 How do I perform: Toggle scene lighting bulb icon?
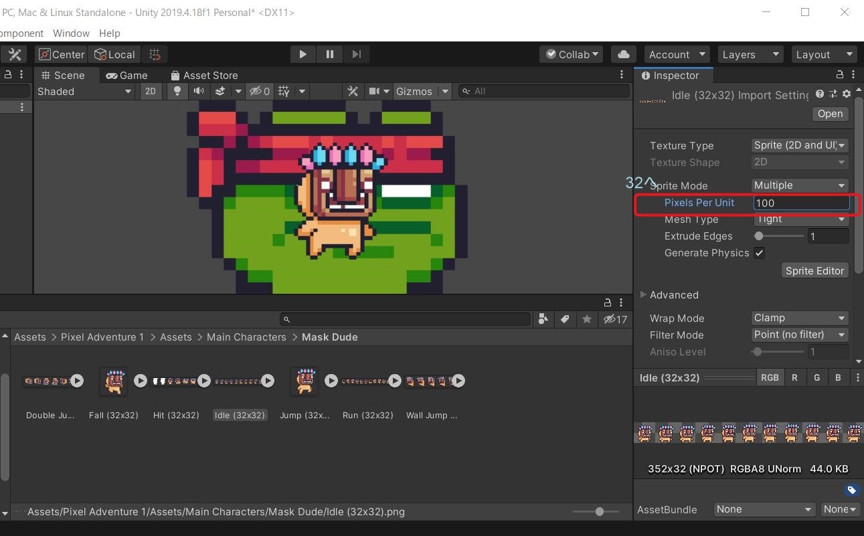[177, 91]
